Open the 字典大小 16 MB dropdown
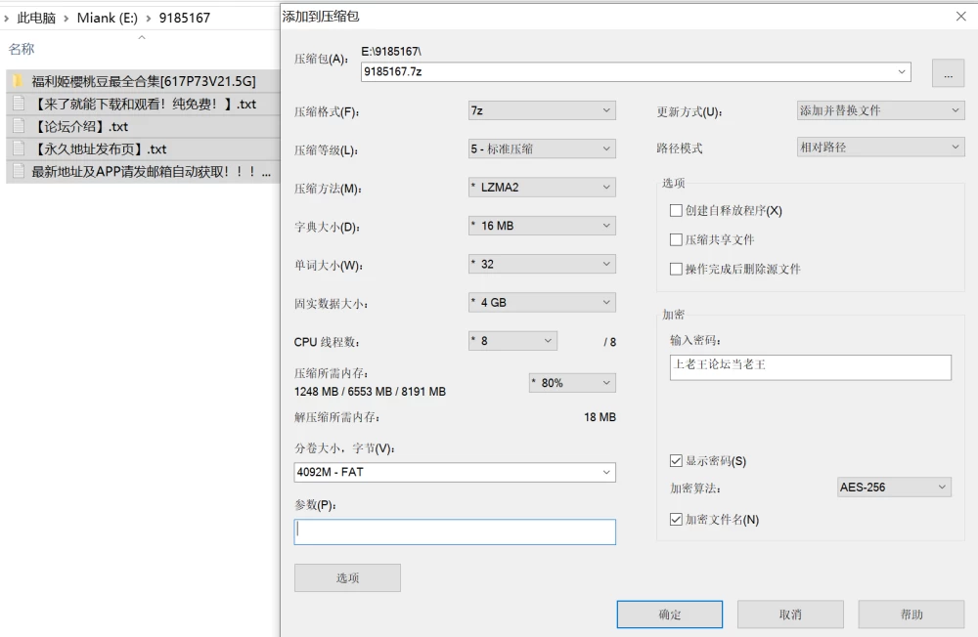Viewport: 978px width, 637px height. pyautogui.click(x=542, y=226)
